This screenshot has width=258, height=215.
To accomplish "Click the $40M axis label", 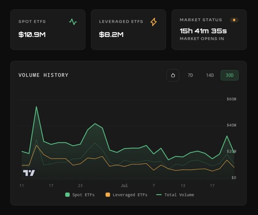I will pyautogui.click(x=231, y=125).
